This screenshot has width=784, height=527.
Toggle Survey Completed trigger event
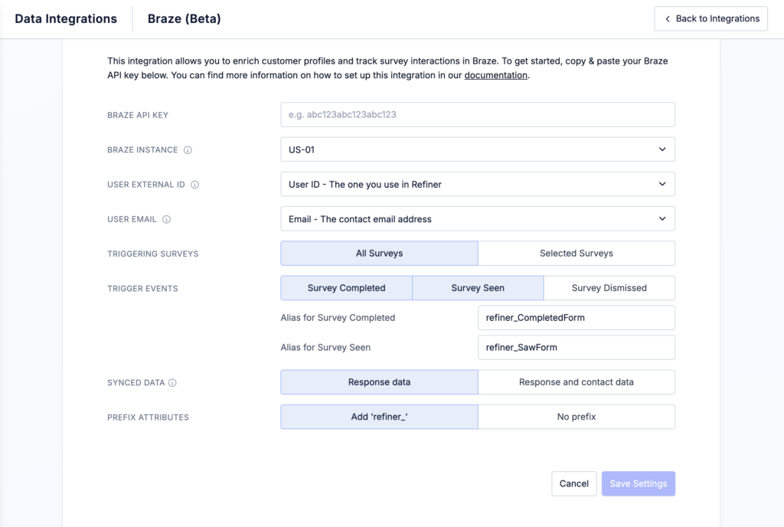click(346, 288)
